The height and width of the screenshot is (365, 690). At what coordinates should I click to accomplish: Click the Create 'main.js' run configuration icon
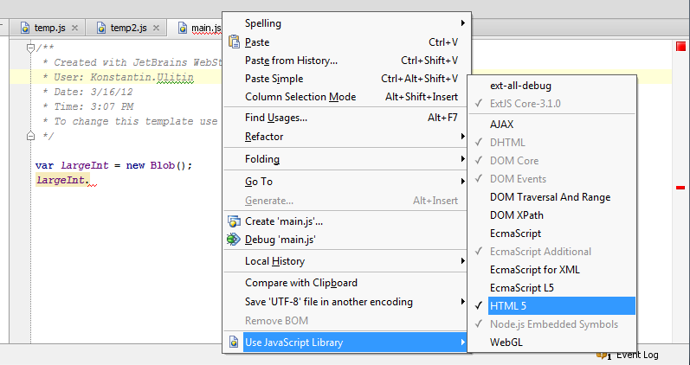(234, 221)
